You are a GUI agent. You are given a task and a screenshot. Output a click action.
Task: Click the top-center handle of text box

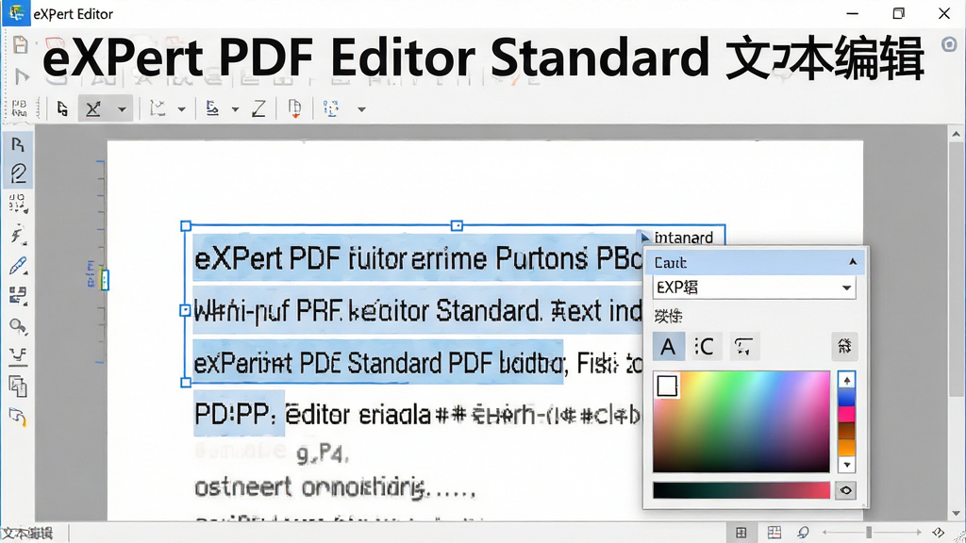coord(457,226)
